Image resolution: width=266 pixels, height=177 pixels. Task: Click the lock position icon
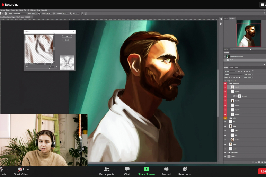point(234,77)
